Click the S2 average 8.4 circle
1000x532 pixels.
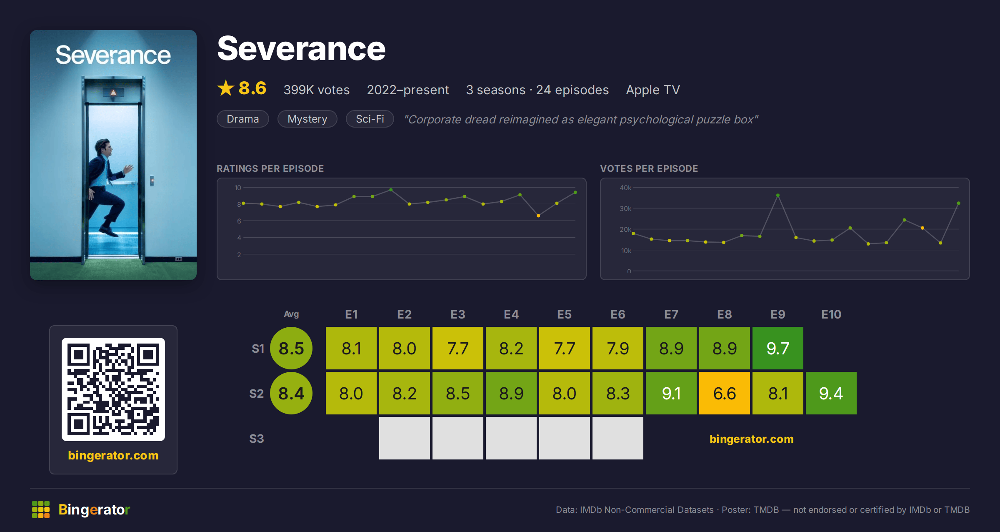[x=291, y=393]
